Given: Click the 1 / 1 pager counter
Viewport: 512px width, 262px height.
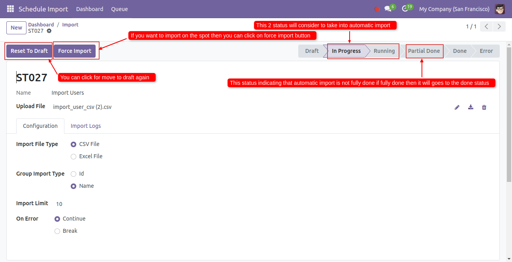Looking at the screenshot, I should (471, 26).
